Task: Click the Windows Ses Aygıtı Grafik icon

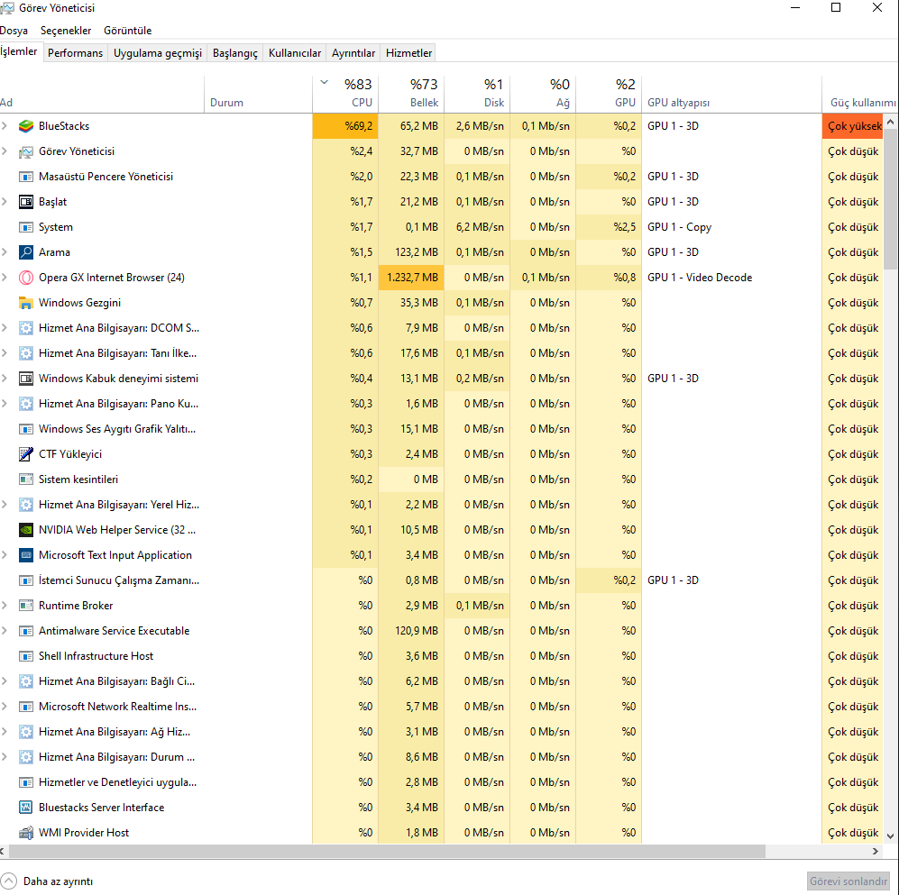Action: [26, 429]
